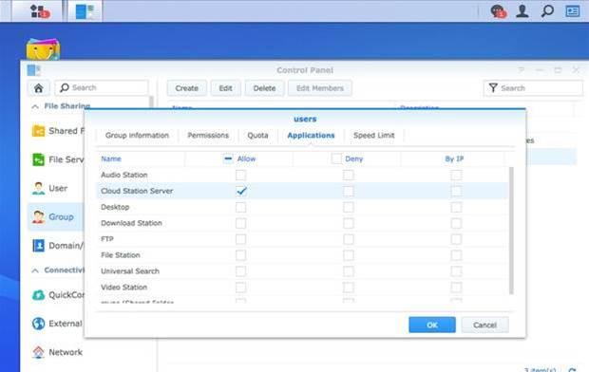Select the Applications tab
The width and height of the screenshot is (589, 372).
pos(311,135)
